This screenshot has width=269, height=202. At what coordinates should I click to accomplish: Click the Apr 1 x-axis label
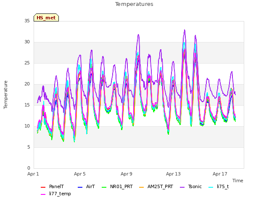click(33, 174)
